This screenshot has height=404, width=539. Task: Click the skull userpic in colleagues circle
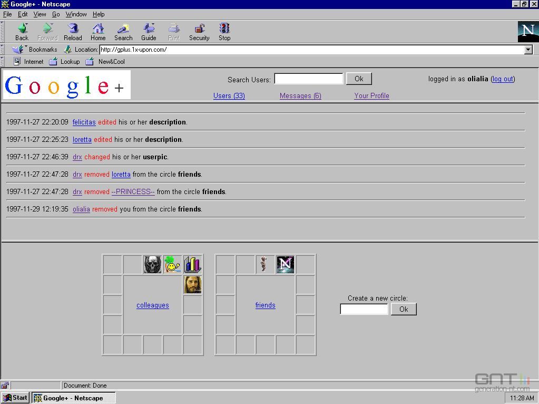point(152,264)
